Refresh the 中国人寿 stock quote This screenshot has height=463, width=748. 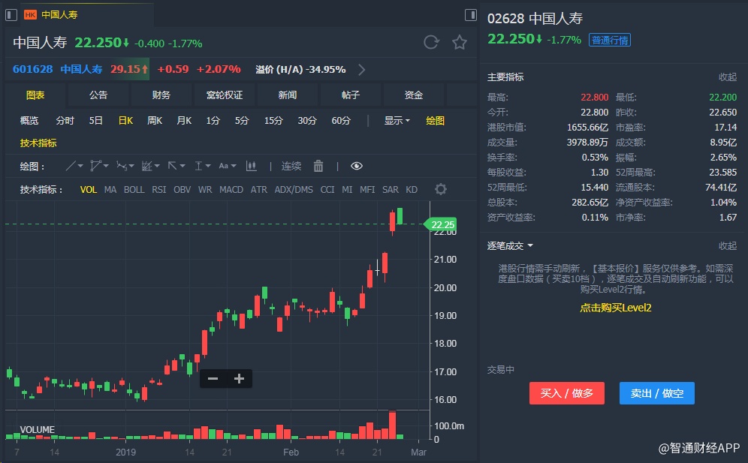431,42
